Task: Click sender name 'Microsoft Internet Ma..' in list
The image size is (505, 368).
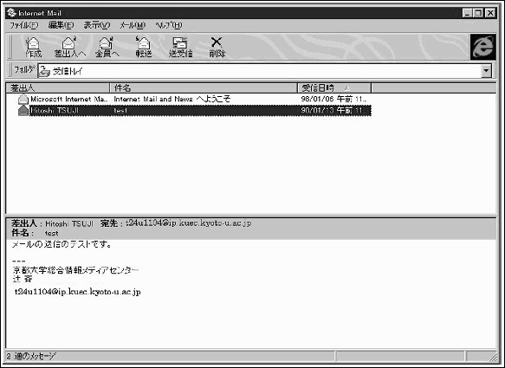Action: coord(69,100)
